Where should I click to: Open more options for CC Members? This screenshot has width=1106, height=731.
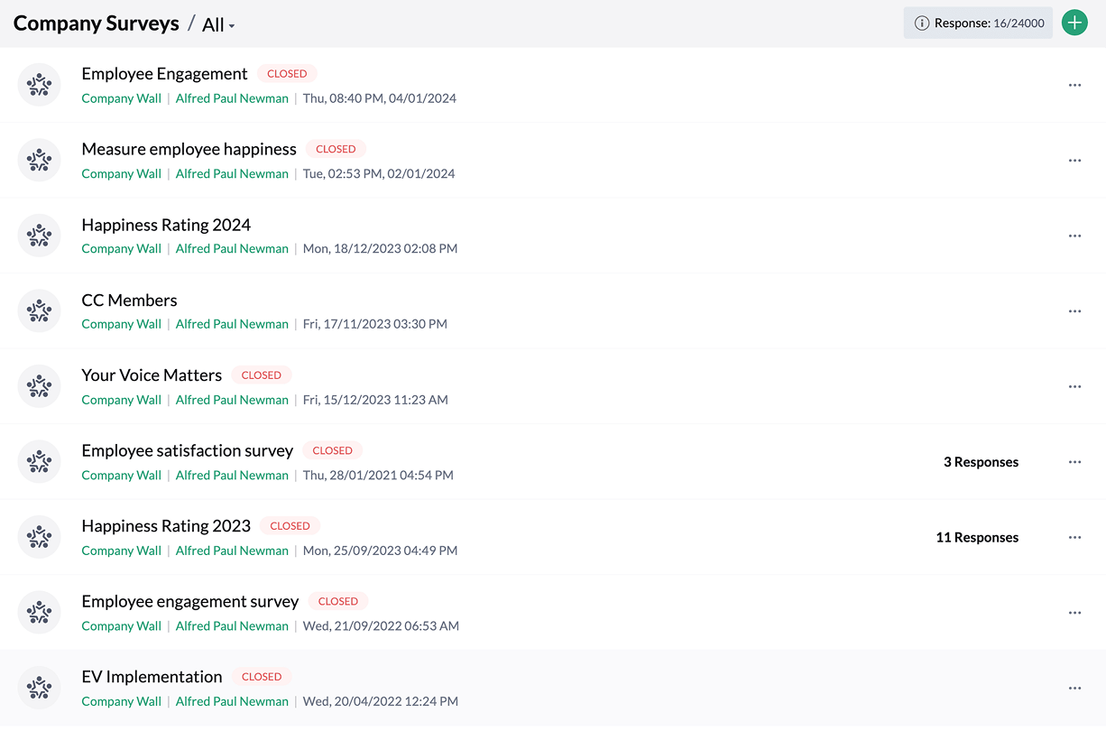[x=1074, y=311]
